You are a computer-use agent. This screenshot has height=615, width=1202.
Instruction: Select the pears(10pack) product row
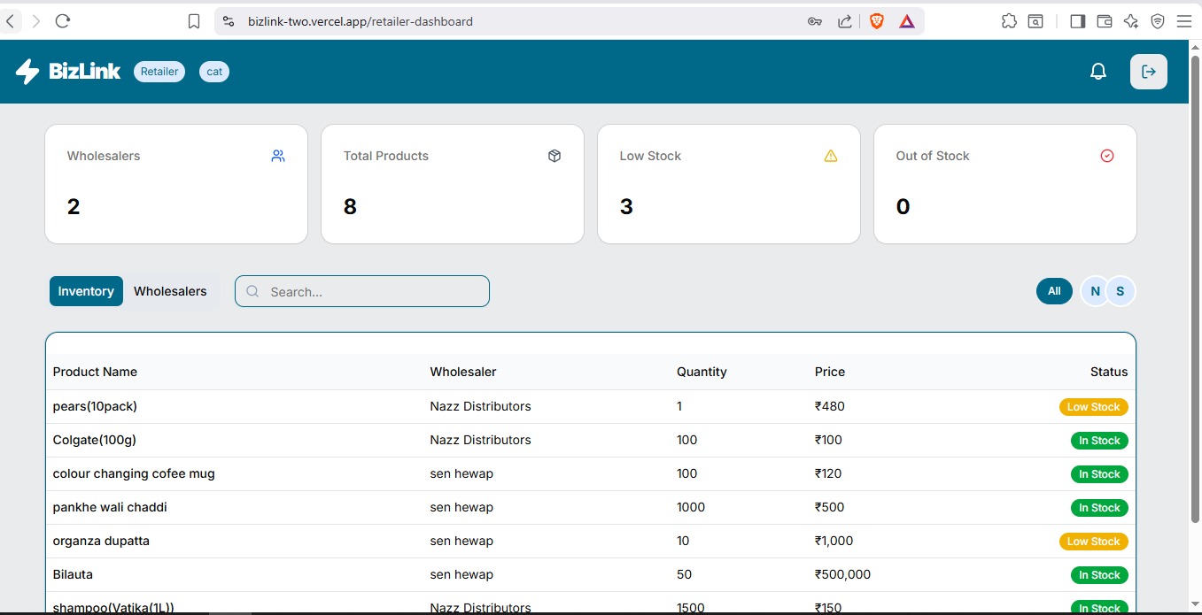(591, 407)
